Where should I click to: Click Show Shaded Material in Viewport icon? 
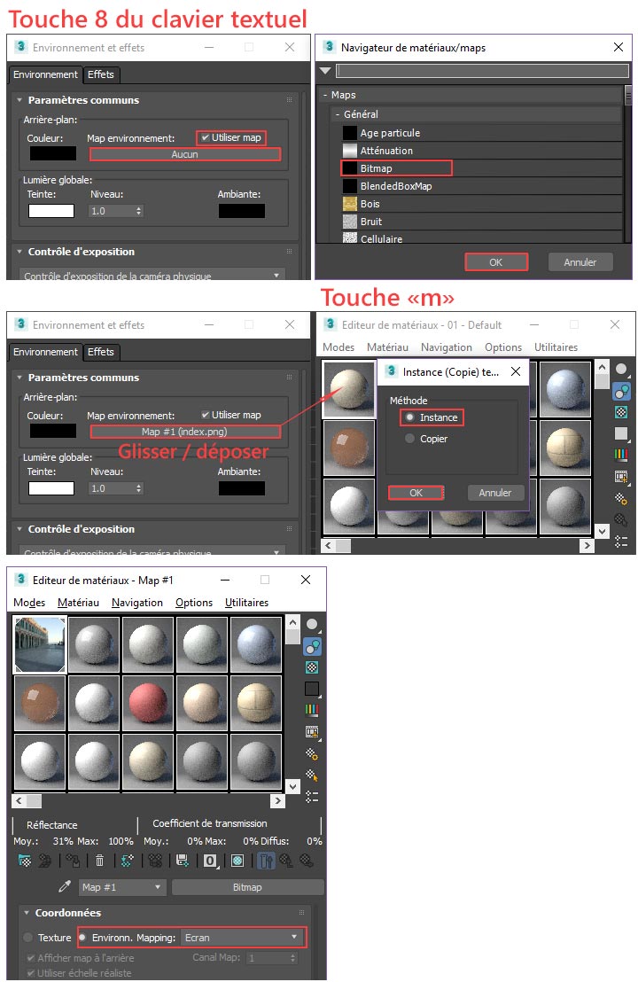pyautogui.click(x=237, y=861)
